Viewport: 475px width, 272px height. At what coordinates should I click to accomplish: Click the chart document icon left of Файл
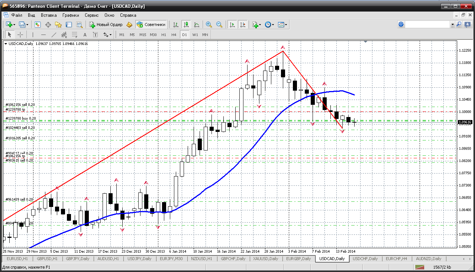click(6, 15)
